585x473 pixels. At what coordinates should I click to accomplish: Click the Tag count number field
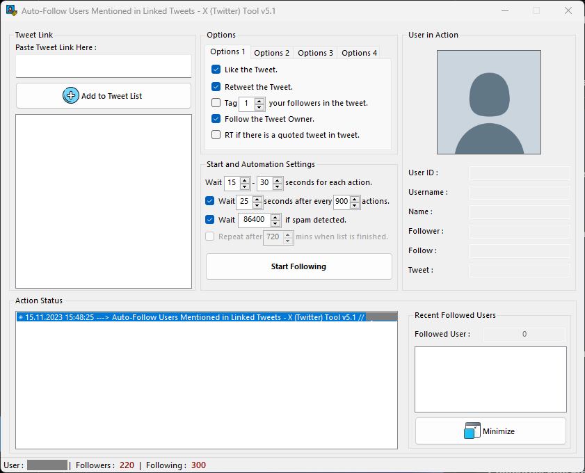point(247,104)
